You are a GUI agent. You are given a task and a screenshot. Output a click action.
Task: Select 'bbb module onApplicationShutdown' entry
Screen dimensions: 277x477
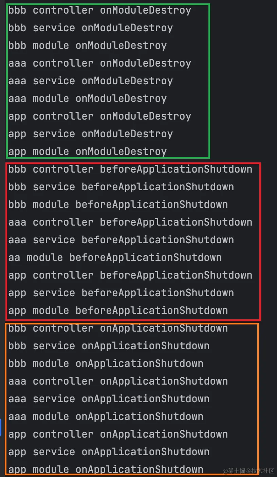[106, 364]
